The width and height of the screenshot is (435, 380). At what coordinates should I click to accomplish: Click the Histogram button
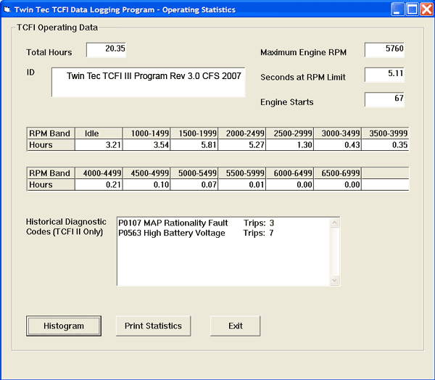tap(64, 326)
